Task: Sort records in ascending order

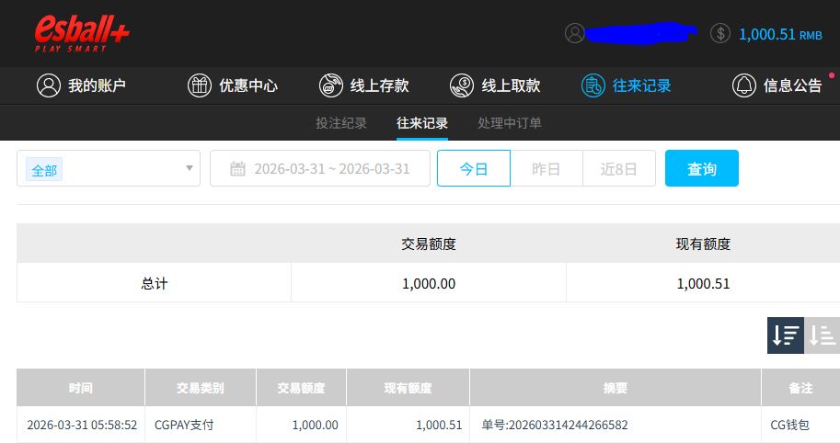Action: pos(823,335)
